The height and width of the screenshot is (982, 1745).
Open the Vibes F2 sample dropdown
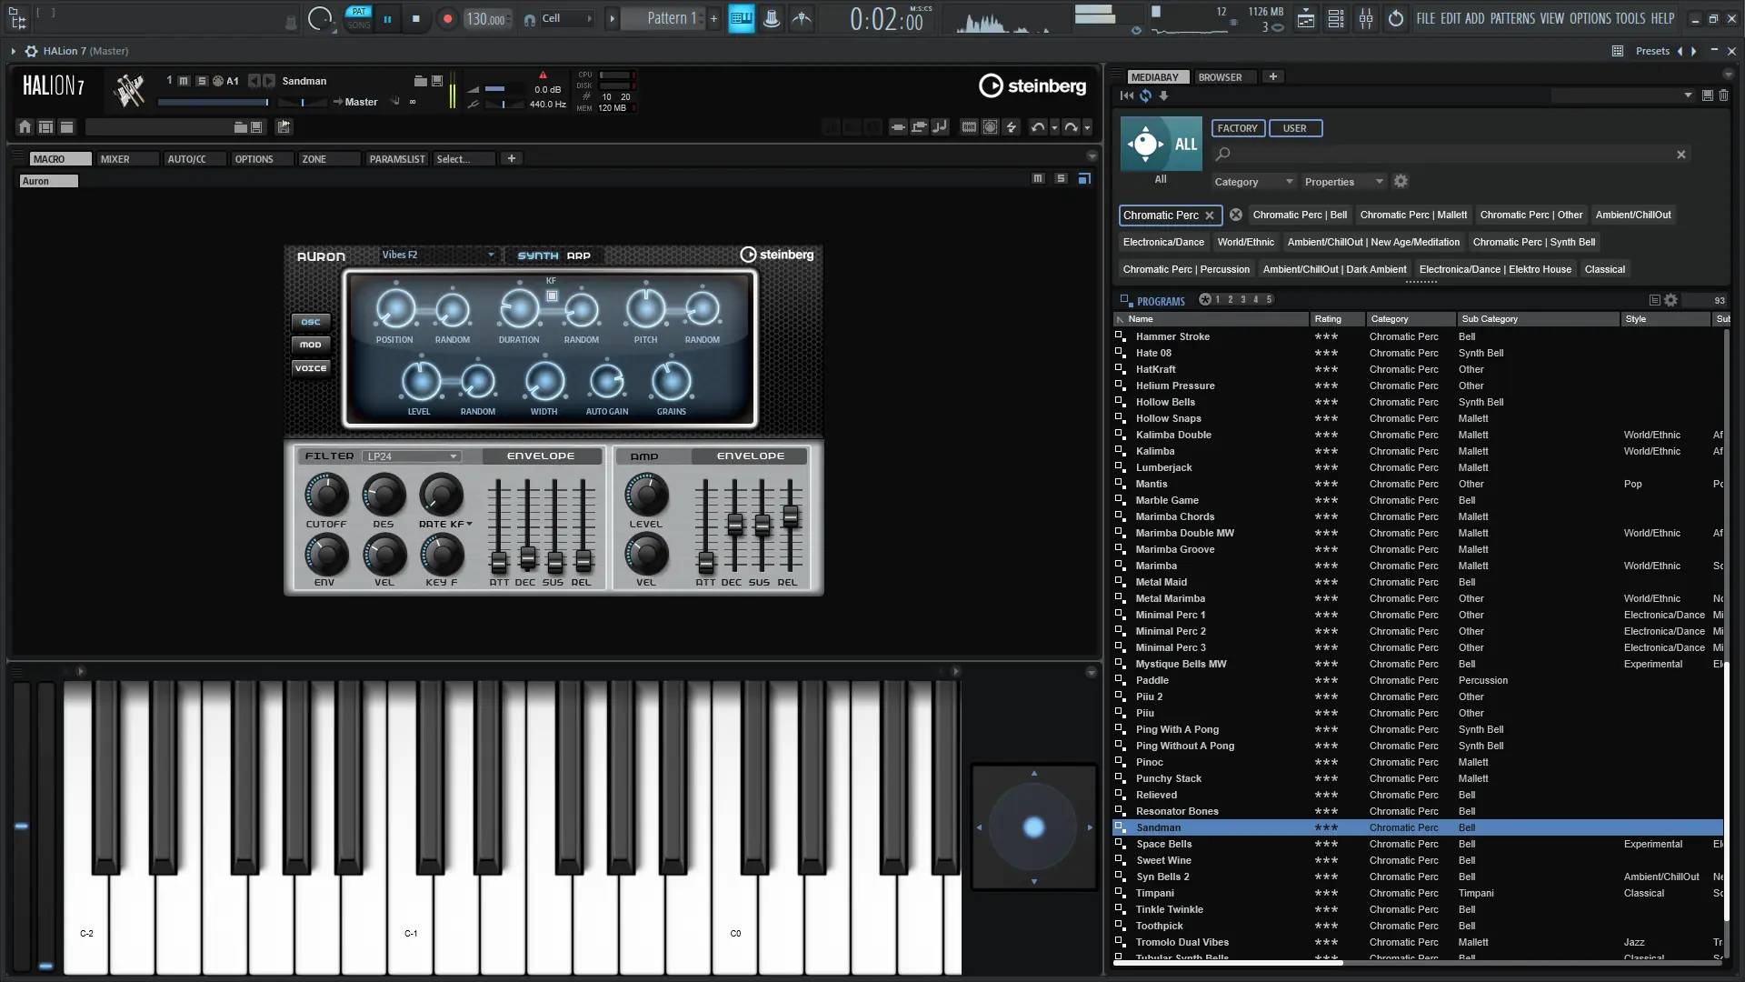(437, 255)
